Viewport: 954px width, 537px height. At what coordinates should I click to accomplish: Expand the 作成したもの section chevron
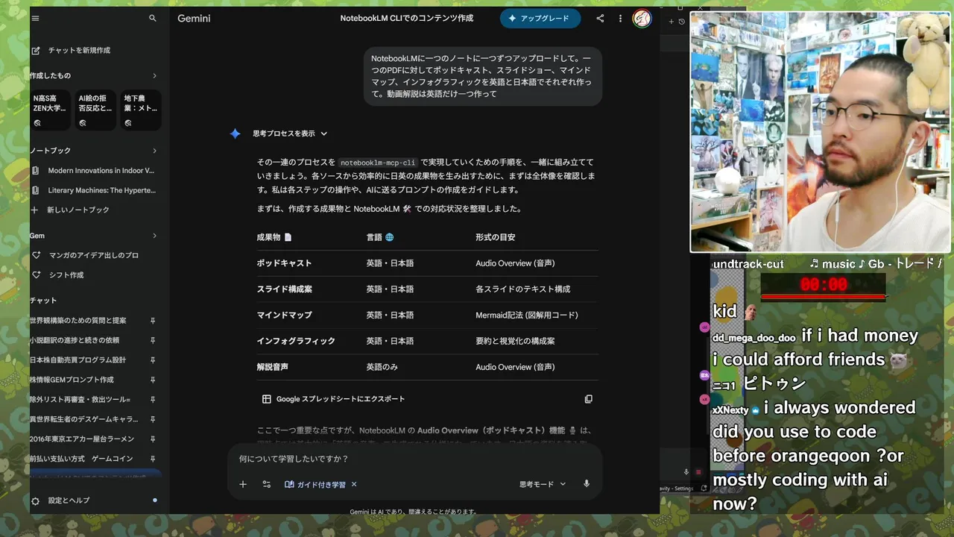click(x=154, y=75)
